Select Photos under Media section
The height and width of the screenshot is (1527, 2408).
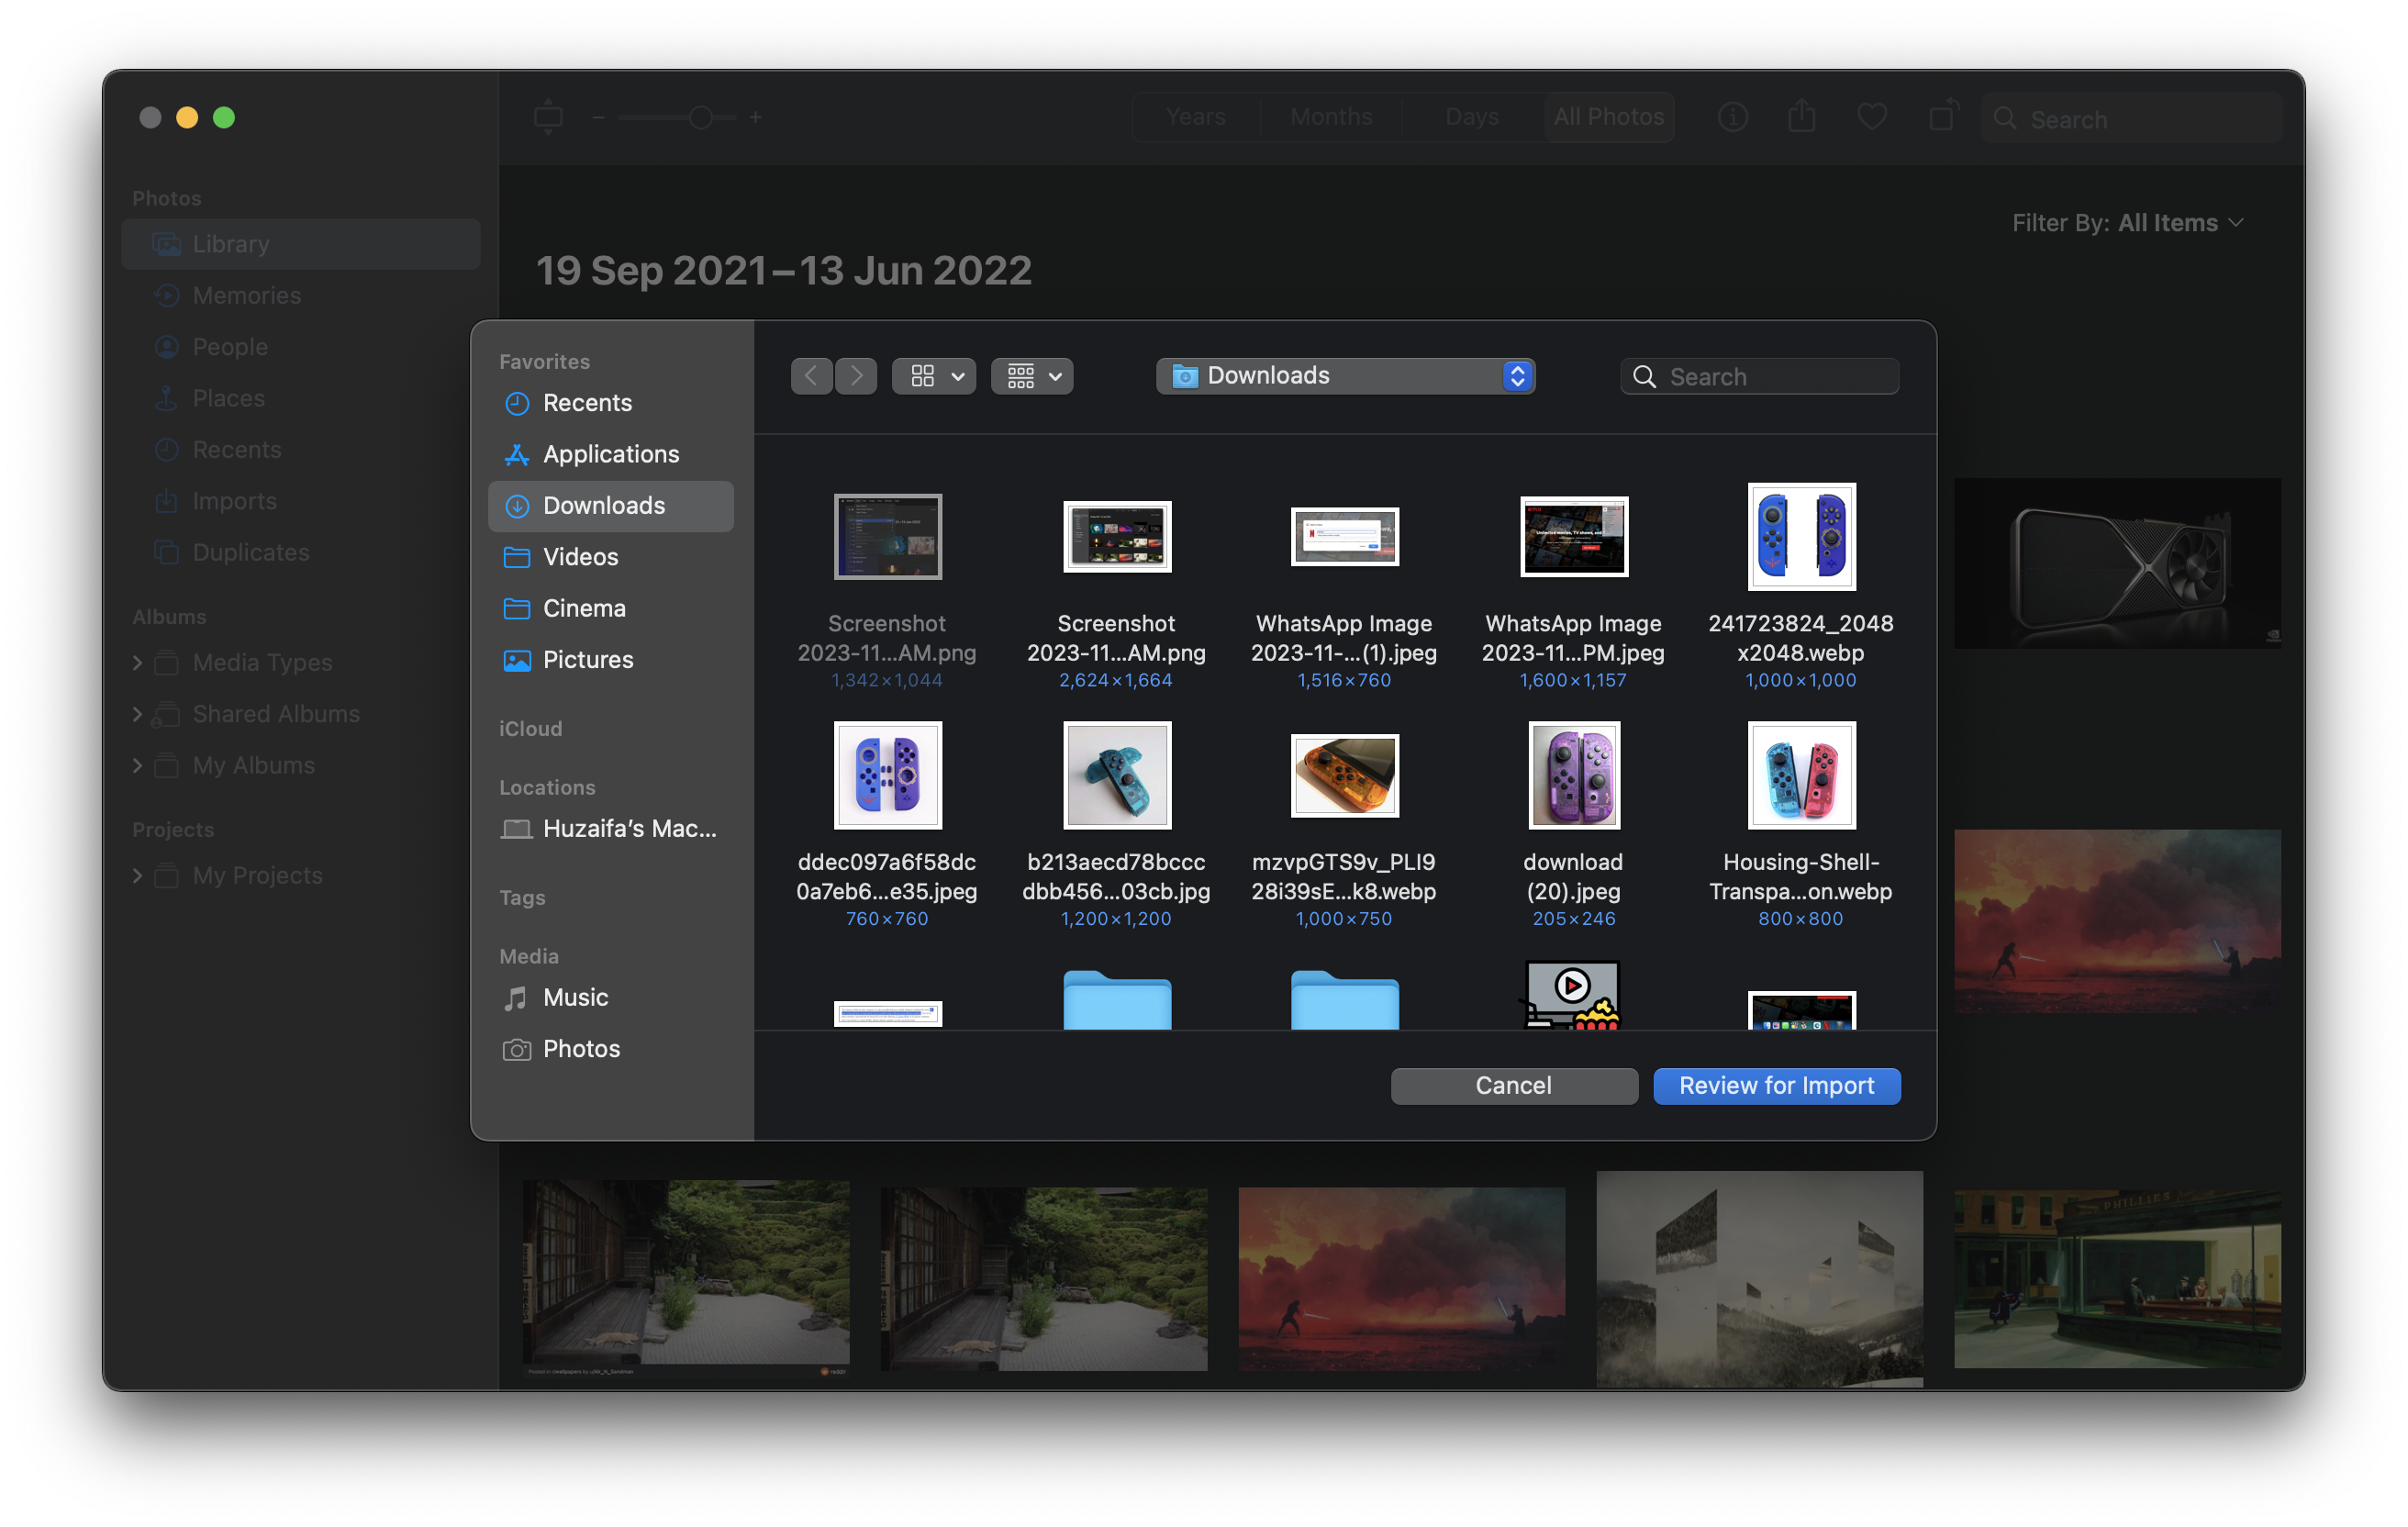[x=581, y=1048]
